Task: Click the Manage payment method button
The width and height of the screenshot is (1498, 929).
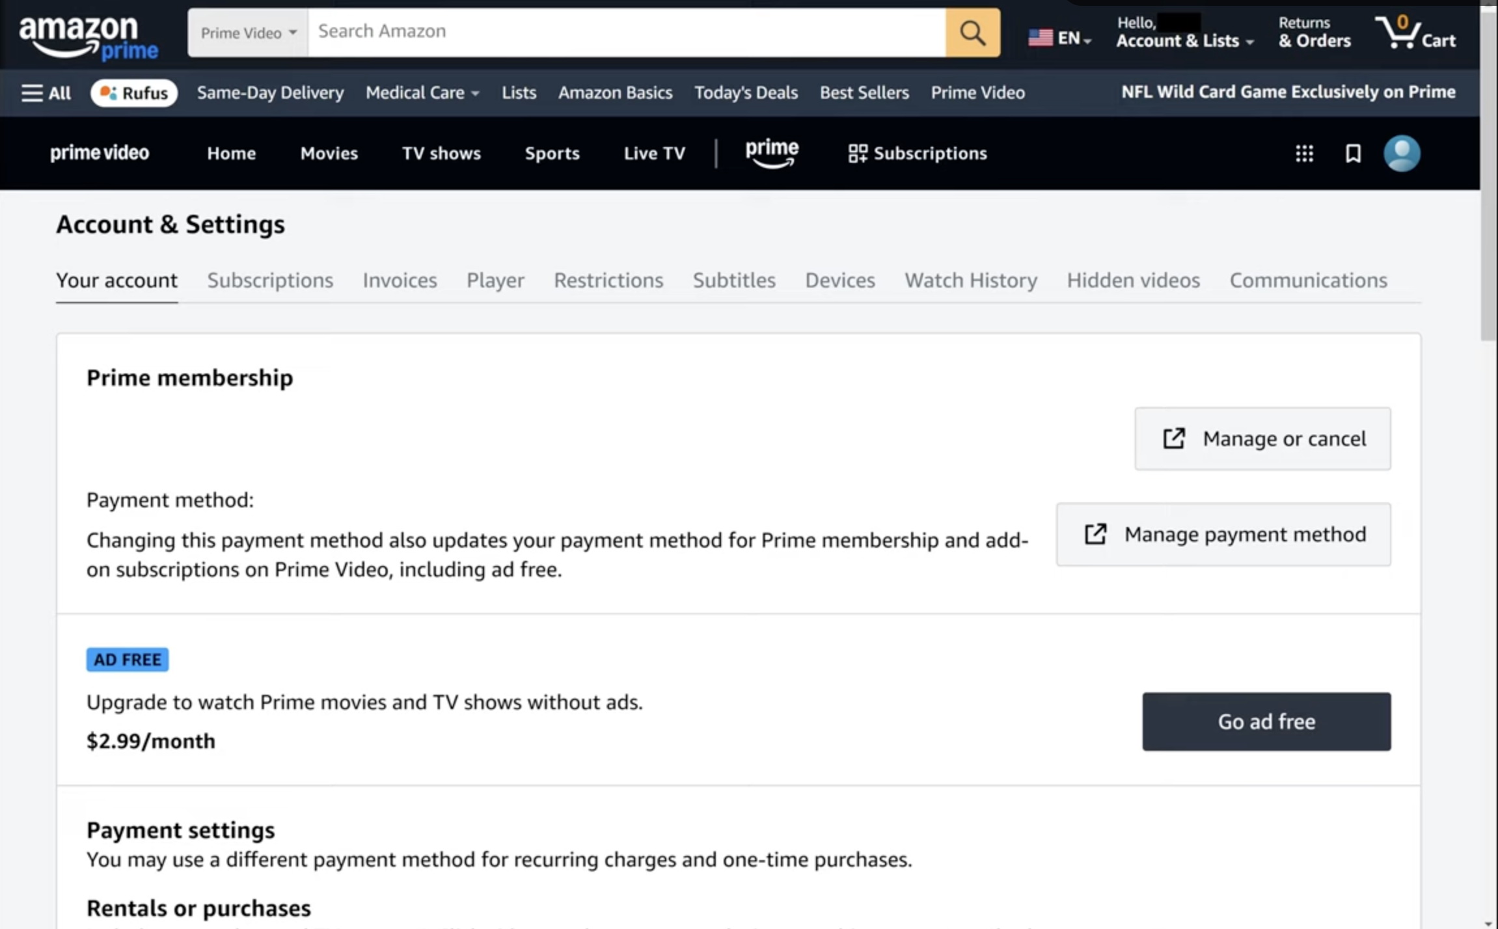Action: click(1223, 535)
